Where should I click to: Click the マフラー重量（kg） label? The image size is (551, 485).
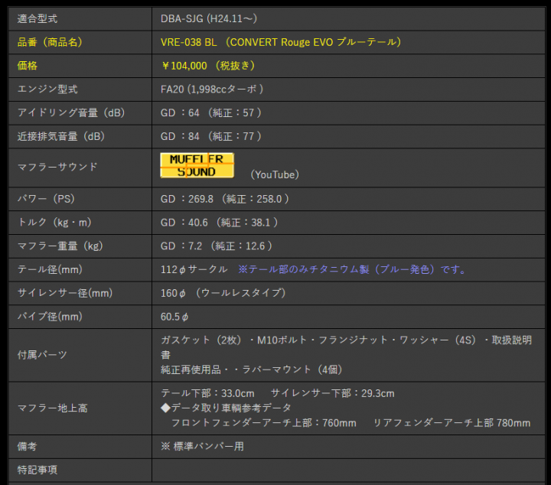click(x=60, y=246)
